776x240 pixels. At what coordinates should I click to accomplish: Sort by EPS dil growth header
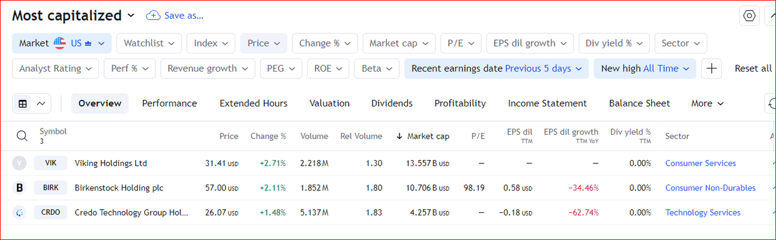click(571, 135)
